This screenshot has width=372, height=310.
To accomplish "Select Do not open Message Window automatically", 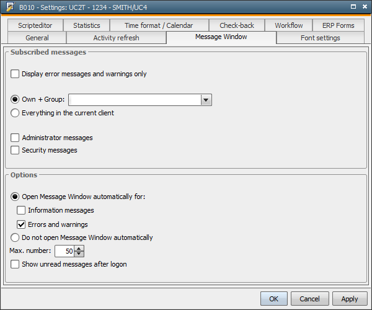I will click(x=15, y=237).
